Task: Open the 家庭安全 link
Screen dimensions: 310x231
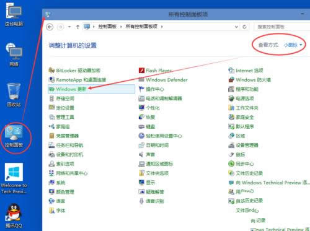Action: pyautogui.click(x=245, y=117)
